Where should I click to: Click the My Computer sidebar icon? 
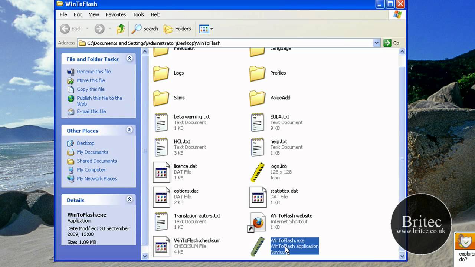(x=71, y=170)
